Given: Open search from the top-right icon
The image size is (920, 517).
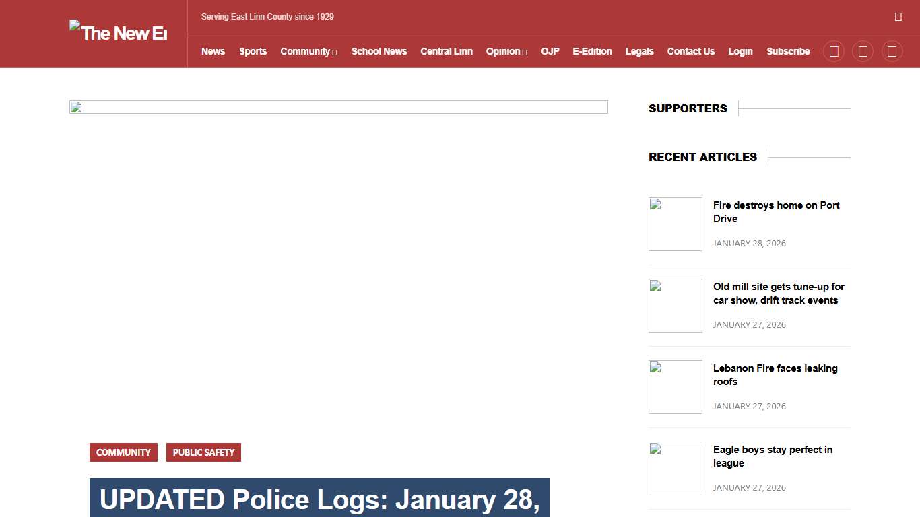Looking at the screenshot, I should point(898,16).
